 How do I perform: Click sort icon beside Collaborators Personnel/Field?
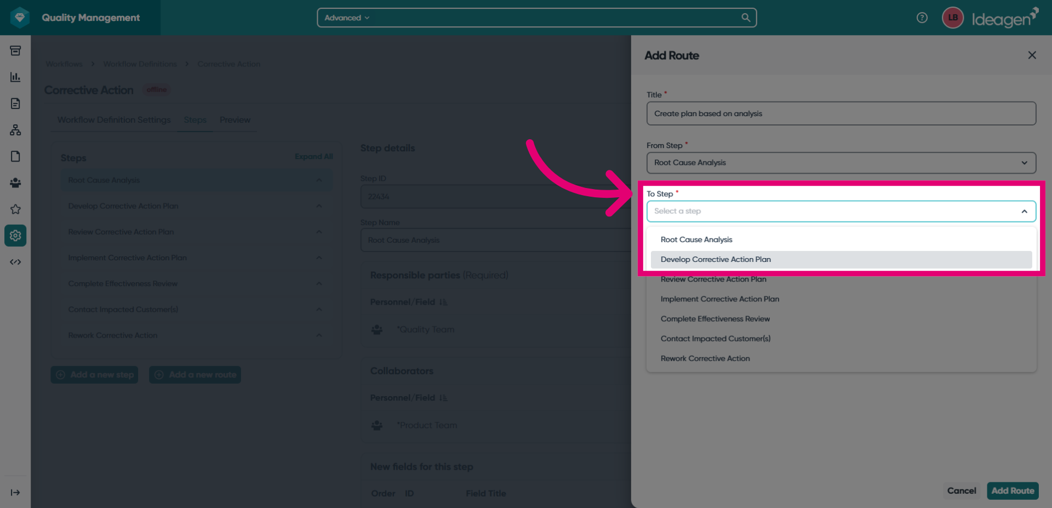click(x=443, y=398)
